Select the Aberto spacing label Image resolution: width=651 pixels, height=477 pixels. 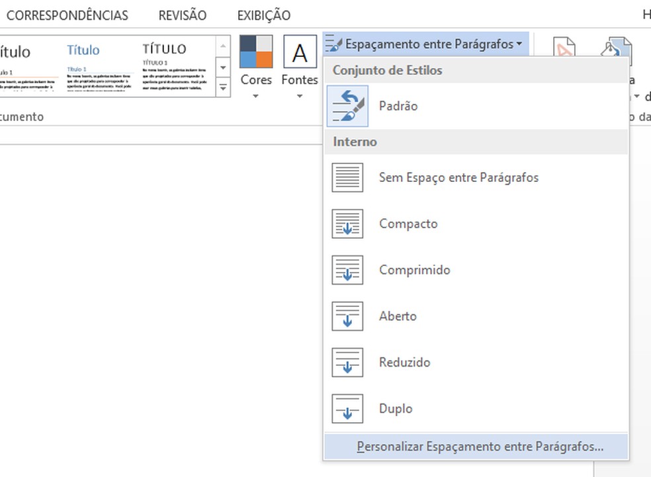click(x=398, y=316)
